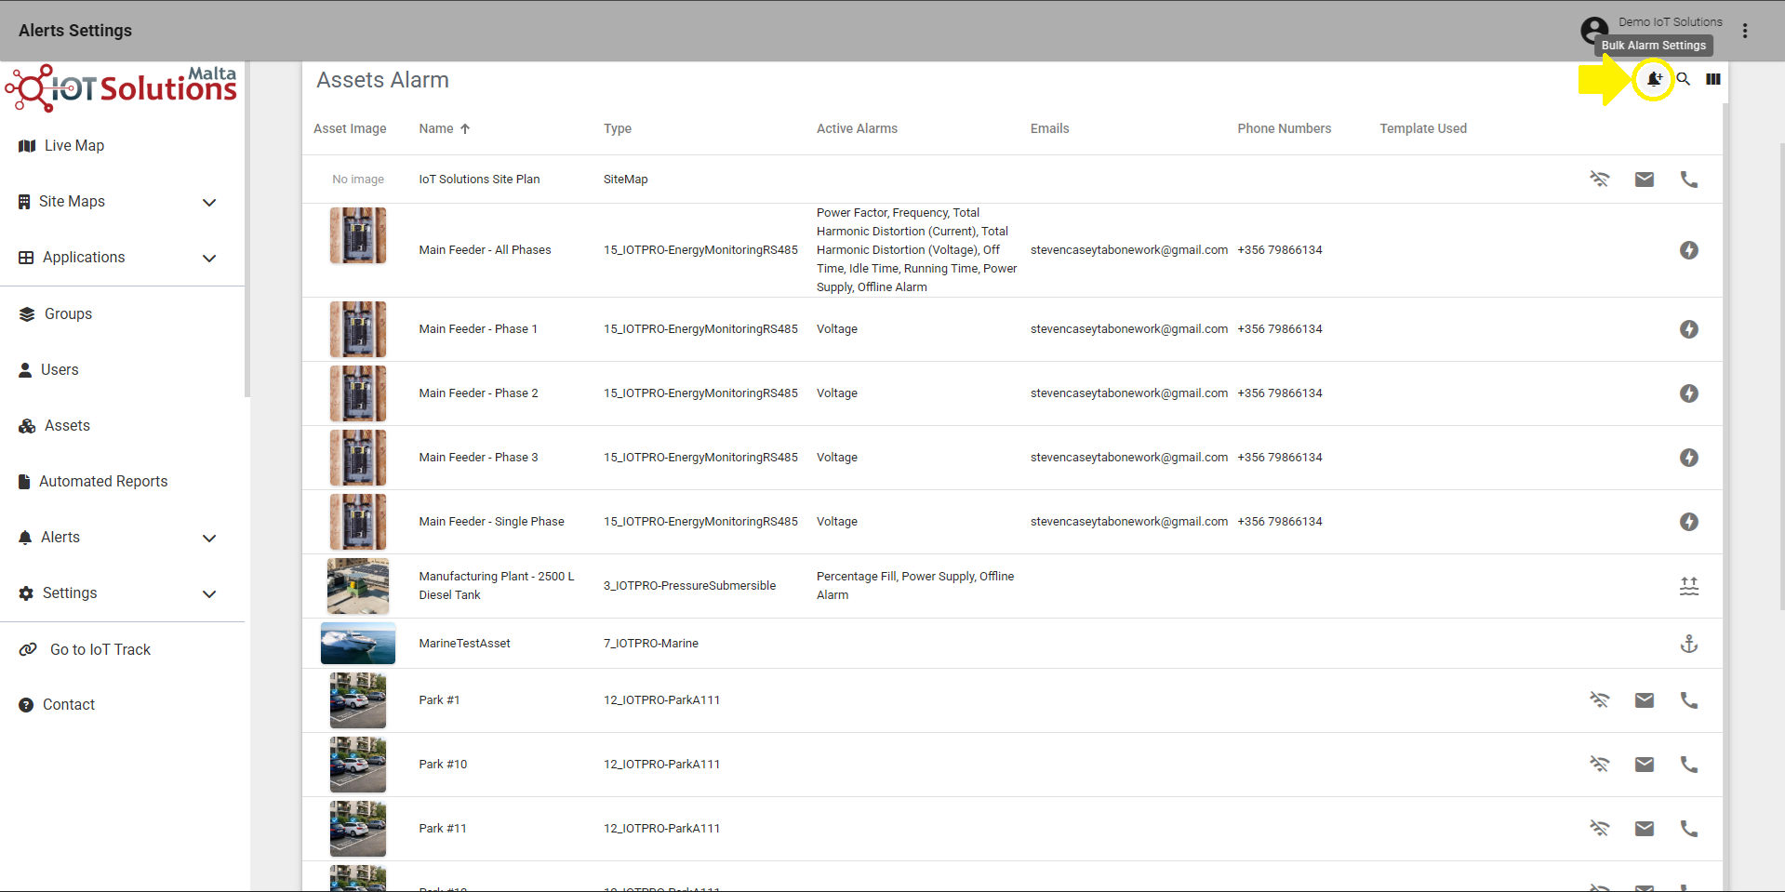Open Bulk Alarm Settings bell icon
The width and height of the screenshot is (1785, 892).
point(1654,79)
